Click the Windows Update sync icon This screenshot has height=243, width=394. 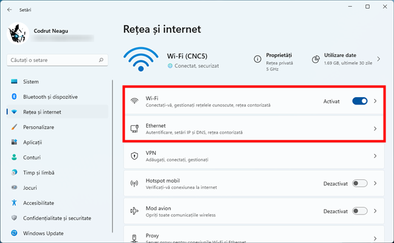[x=15, y=233]
